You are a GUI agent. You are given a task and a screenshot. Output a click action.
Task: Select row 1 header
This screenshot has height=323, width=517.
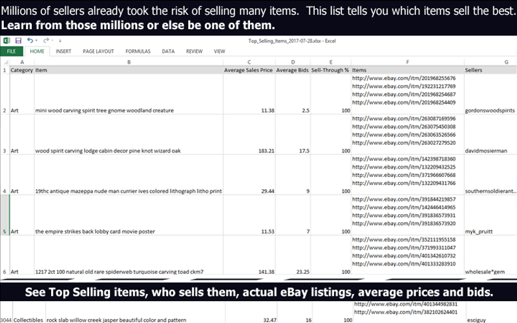(5, 70)
